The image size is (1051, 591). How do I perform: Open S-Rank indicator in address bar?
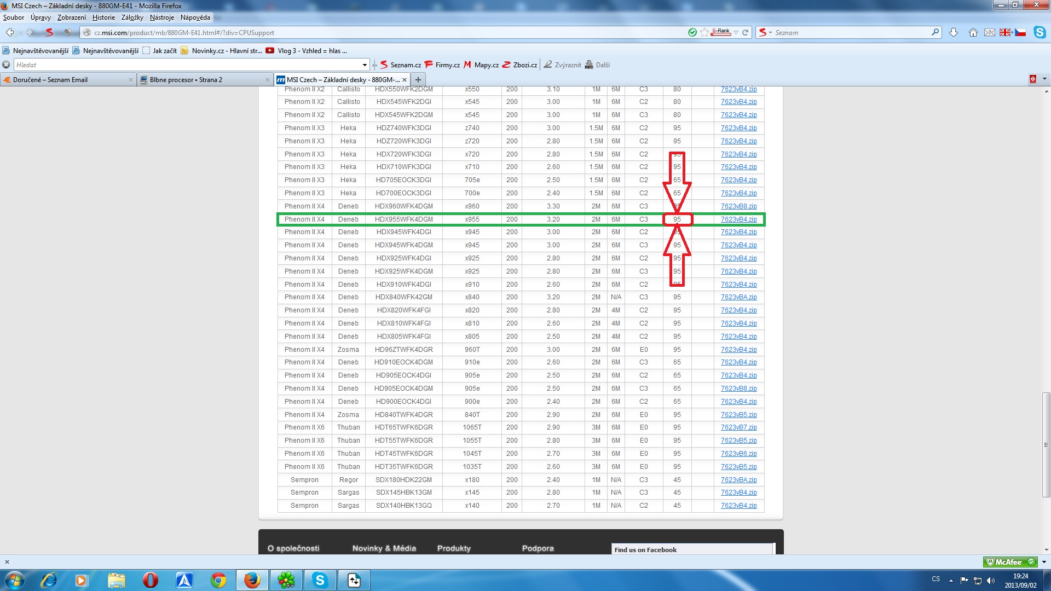(721, 32)
